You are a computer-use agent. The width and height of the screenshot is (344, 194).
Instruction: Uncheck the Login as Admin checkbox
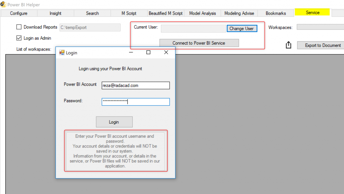tap(19, 38)
